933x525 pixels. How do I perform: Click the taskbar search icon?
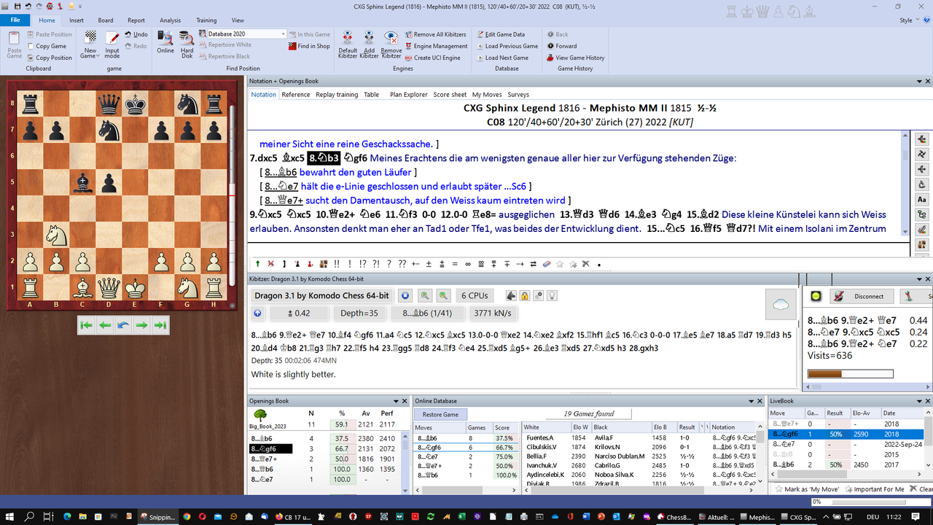click(x=30, y=516)
